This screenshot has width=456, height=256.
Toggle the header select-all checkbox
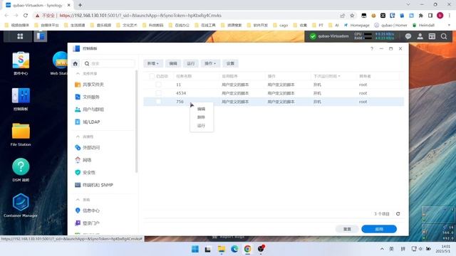(x=152, y=76)
